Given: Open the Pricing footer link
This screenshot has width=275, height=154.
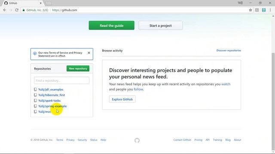Looking at the screenshot, I should coord(198,140).
